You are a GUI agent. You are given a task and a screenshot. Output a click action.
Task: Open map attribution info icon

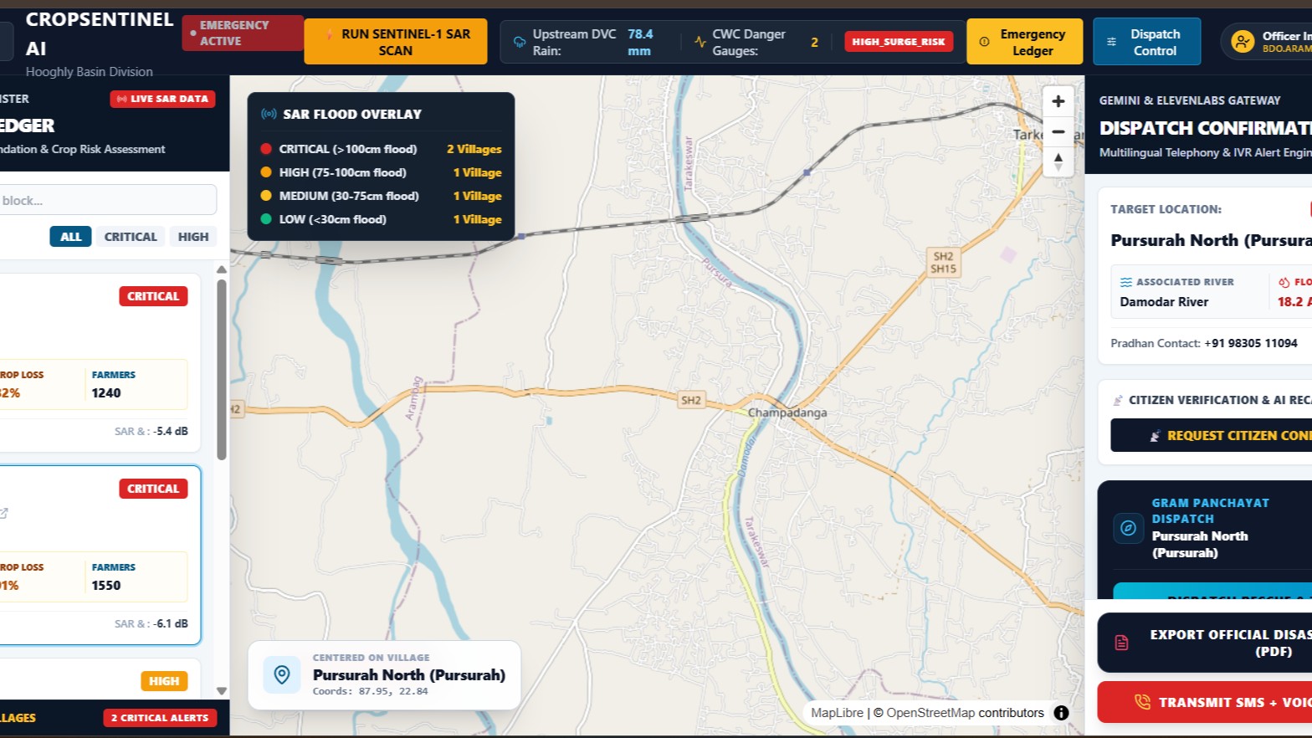click(x=1061, y=713)
